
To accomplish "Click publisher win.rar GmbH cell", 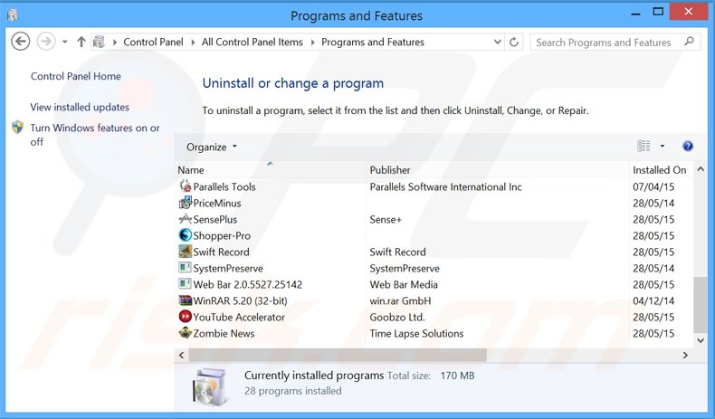I will 400,301.
